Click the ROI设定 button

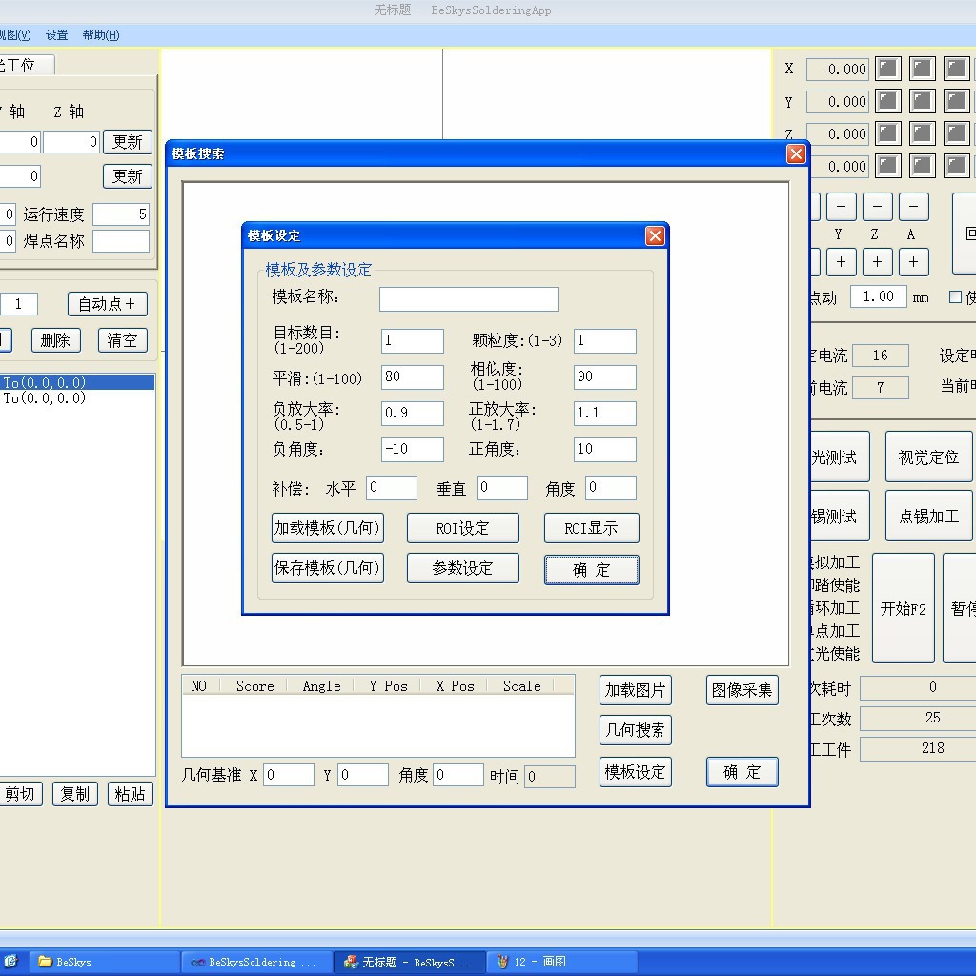462,528
